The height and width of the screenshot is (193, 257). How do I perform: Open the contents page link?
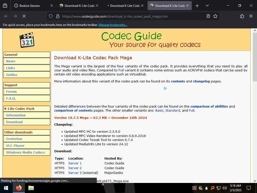point(178,81)
